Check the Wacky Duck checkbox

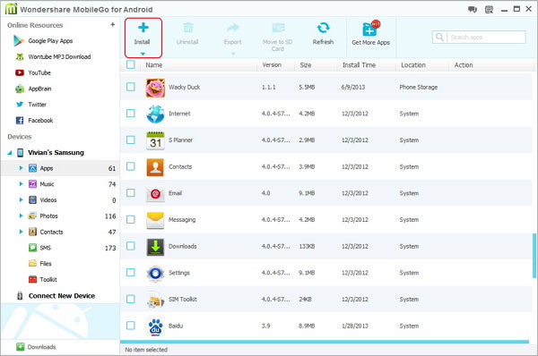click(x=130, y=87)
